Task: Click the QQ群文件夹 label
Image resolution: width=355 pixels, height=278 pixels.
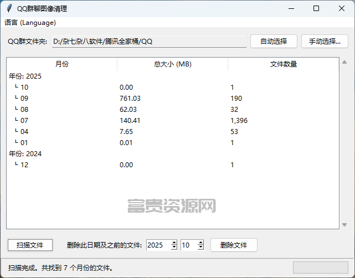Action: pyautogui.click(x=27, y=42)
